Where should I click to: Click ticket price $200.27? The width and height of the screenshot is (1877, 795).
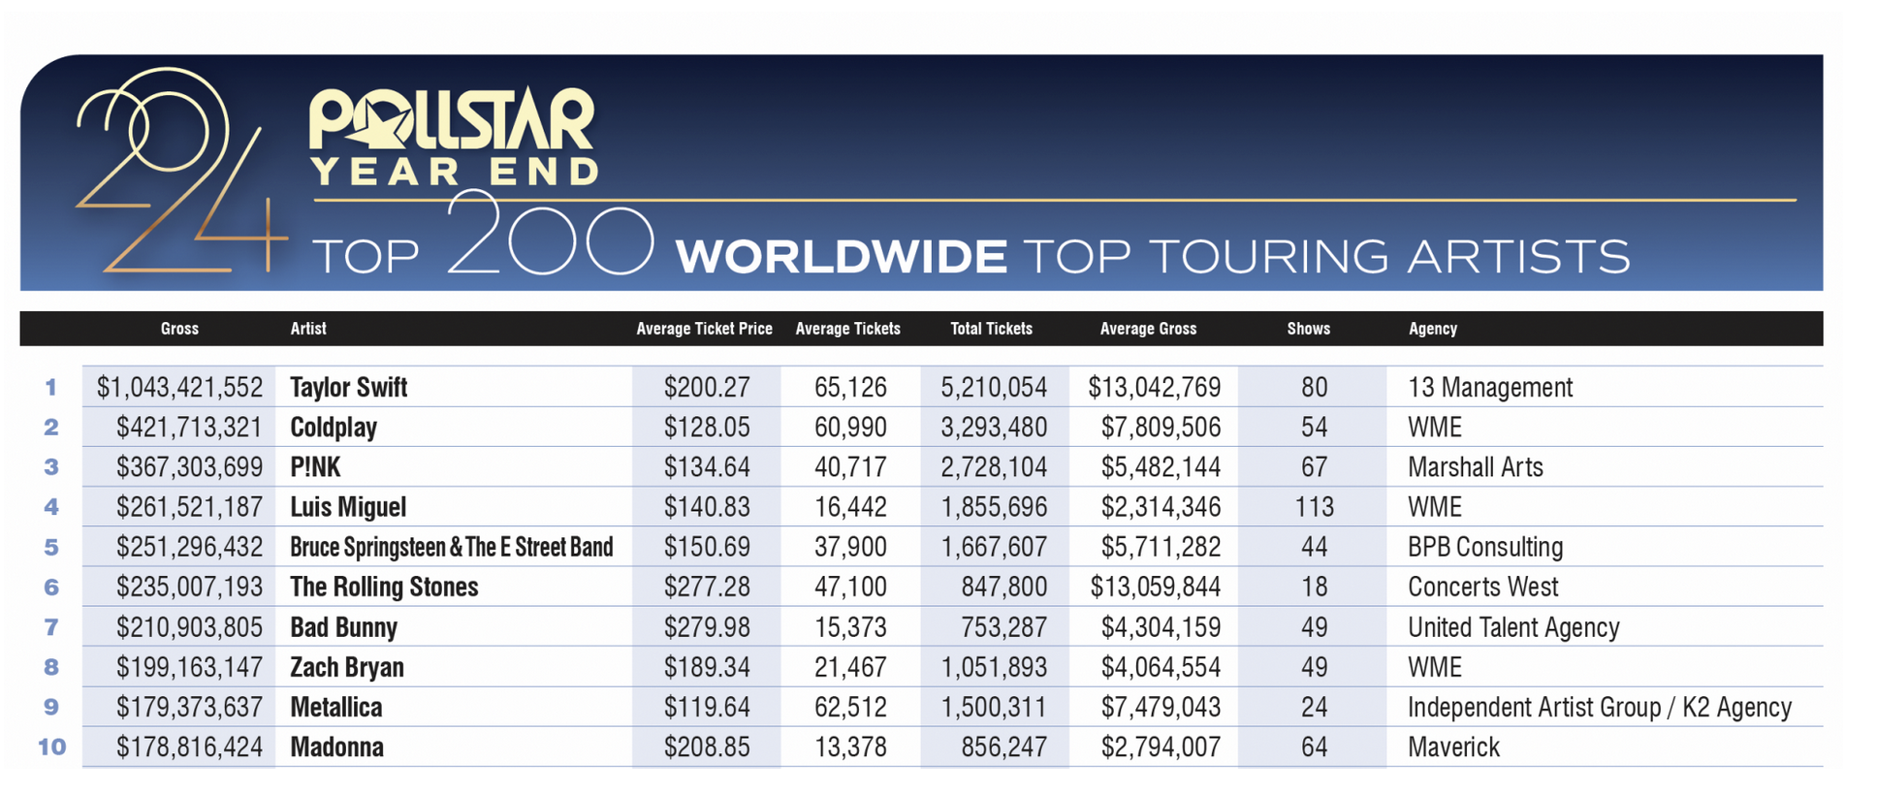(x=707, y=388)
